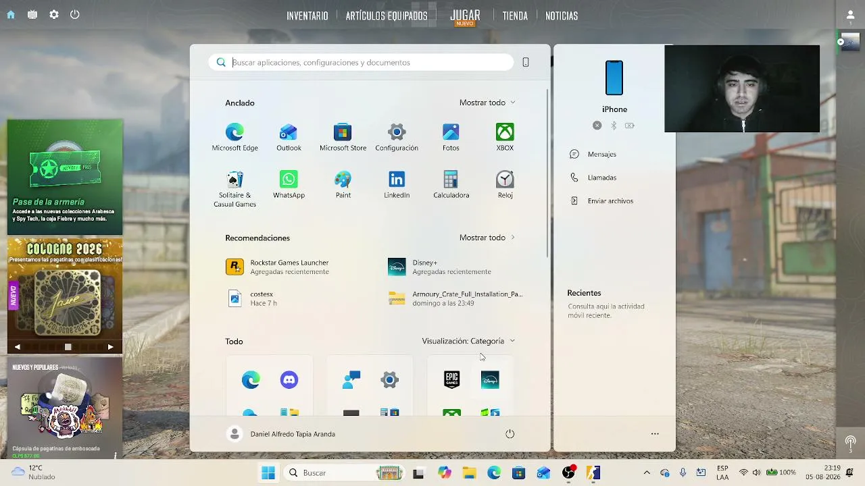The image size is (865, 486).
Task: Launch the Fotos app
Action: point(451,137)
